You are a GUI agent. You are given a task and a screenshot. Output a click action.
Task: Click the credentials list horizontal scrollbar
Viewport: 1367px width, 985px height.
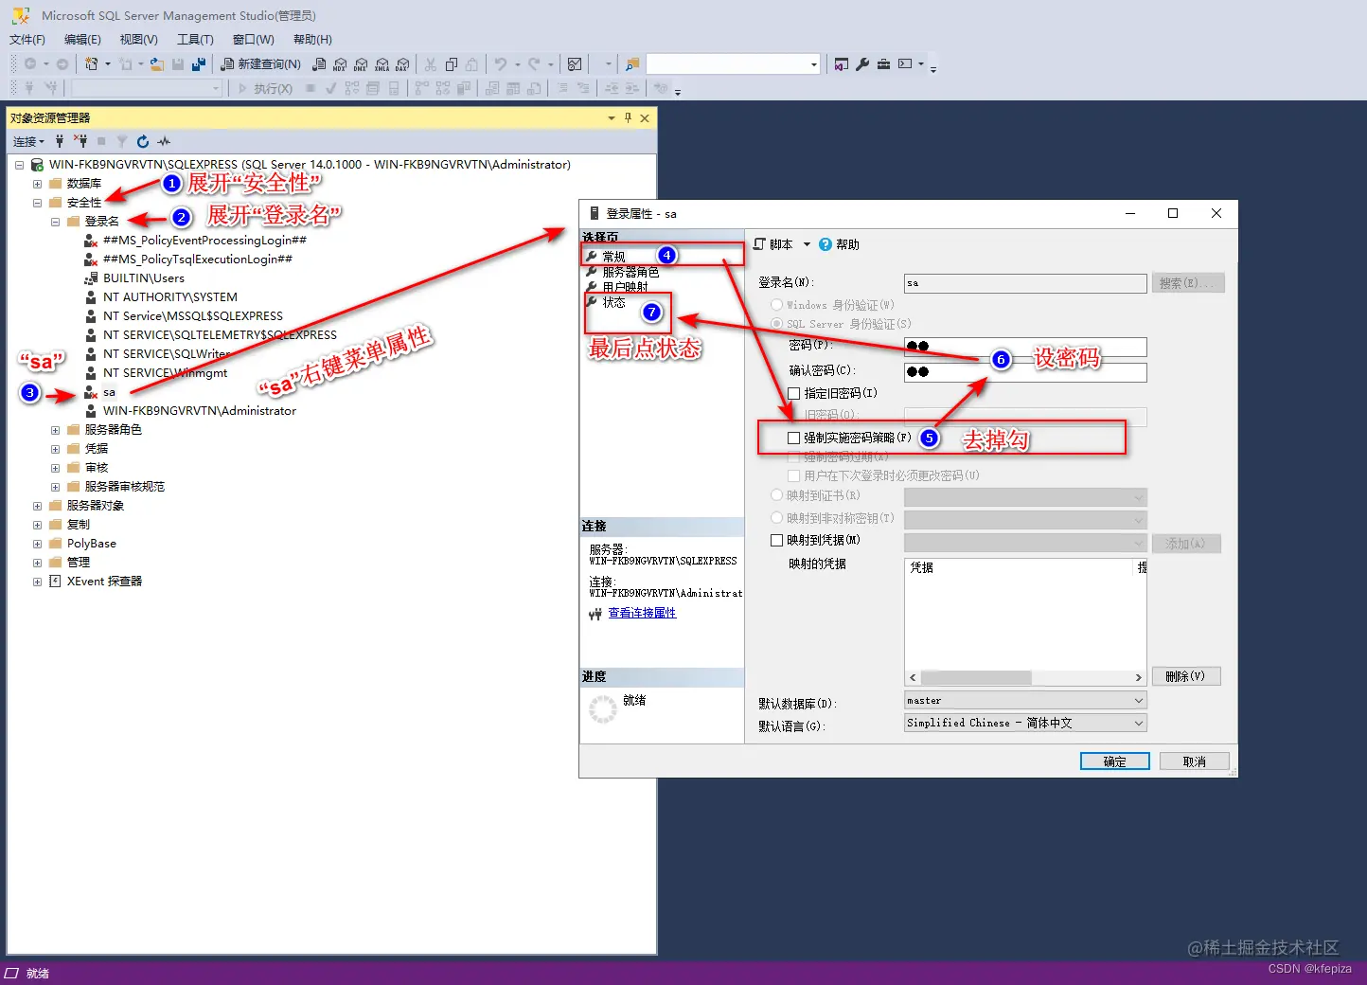1026,678
